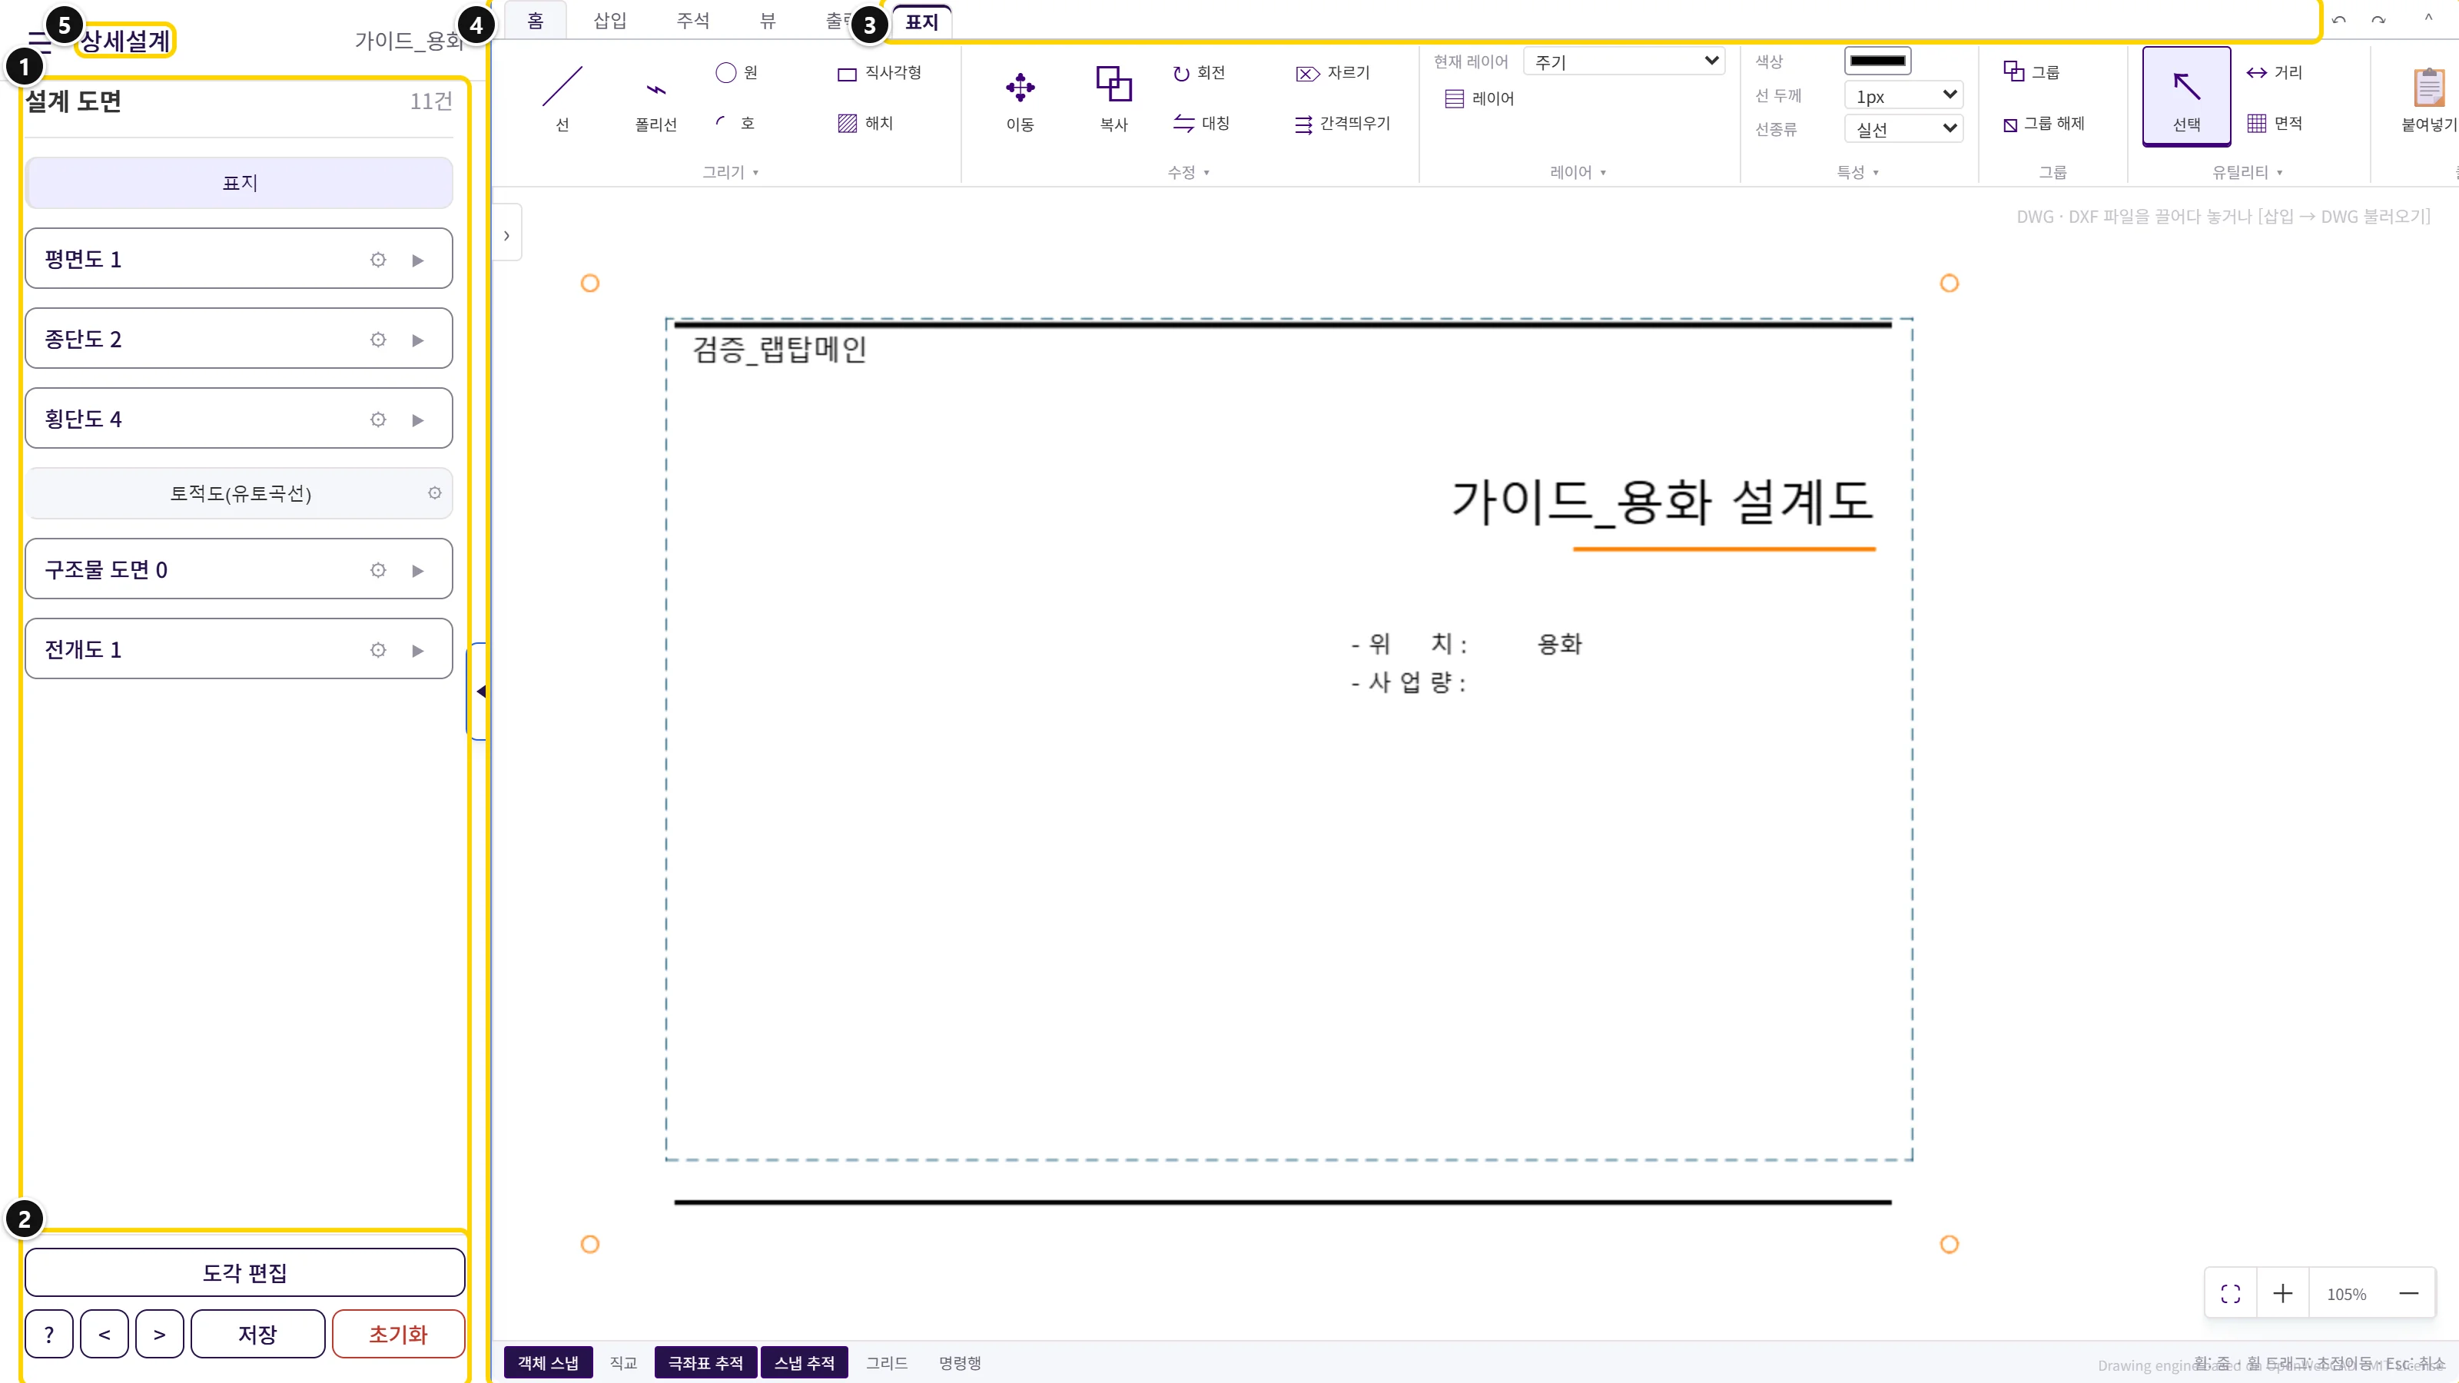Image resolution: width=2459 pixels, height=1383 pixels.
Task: Activate the 선택 selection tool
Action: (x=2186, y=96)
